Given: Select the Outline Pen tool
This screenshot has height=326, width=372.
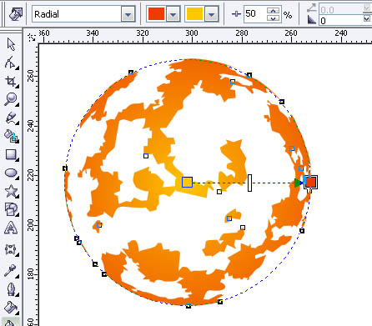Looking at the screenshot, I should [x=11, y=289].
